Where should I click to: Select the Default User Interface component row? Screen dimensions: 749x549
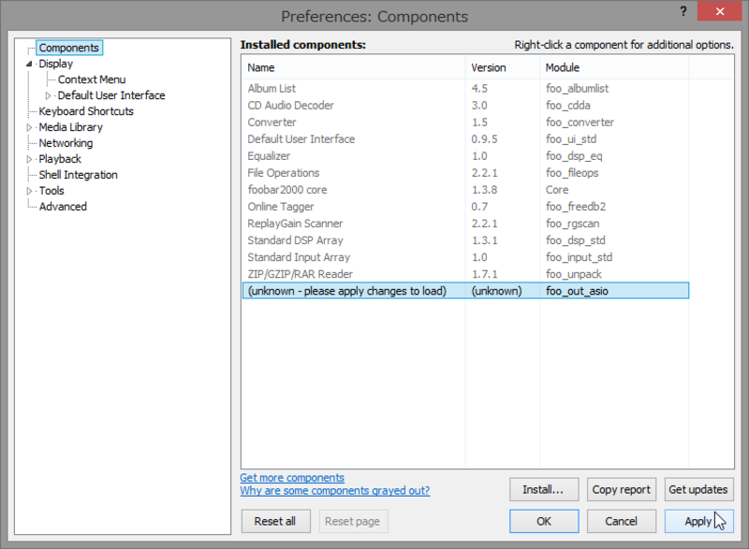point(465,139)
